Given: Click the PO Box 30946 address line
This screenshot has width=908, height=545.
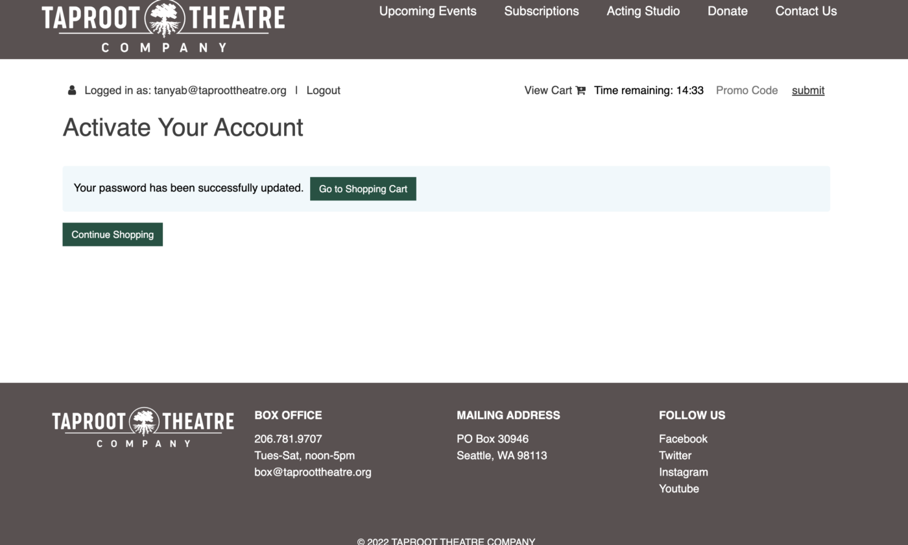Looking at the screenshot, I should click(x=492, y=439).
